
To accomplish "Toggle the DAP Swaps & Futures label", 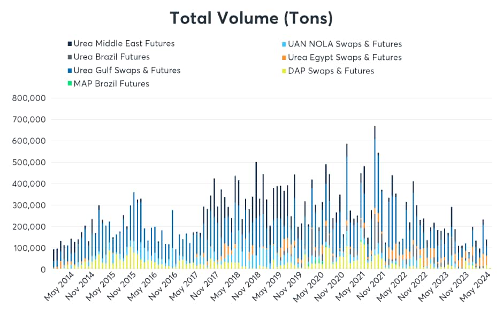I will [x=331, y=71].
